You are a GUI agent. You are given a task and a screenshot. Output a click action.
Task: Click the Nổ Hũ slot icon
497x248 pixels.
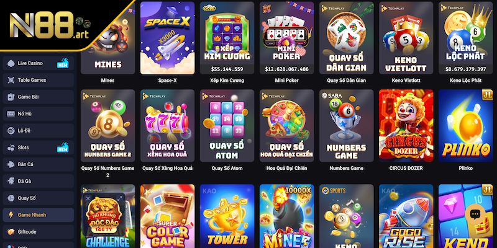[11, 113]
